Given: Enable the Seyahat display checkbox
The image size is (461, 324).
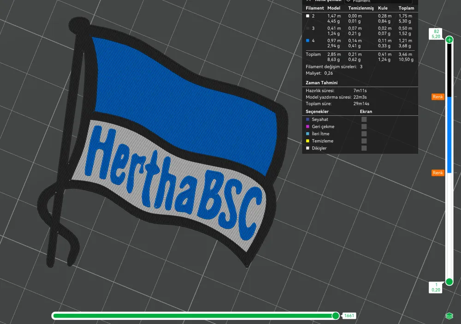Looking at the screenshot, I should pyautogui.click(x=364, y=119).
